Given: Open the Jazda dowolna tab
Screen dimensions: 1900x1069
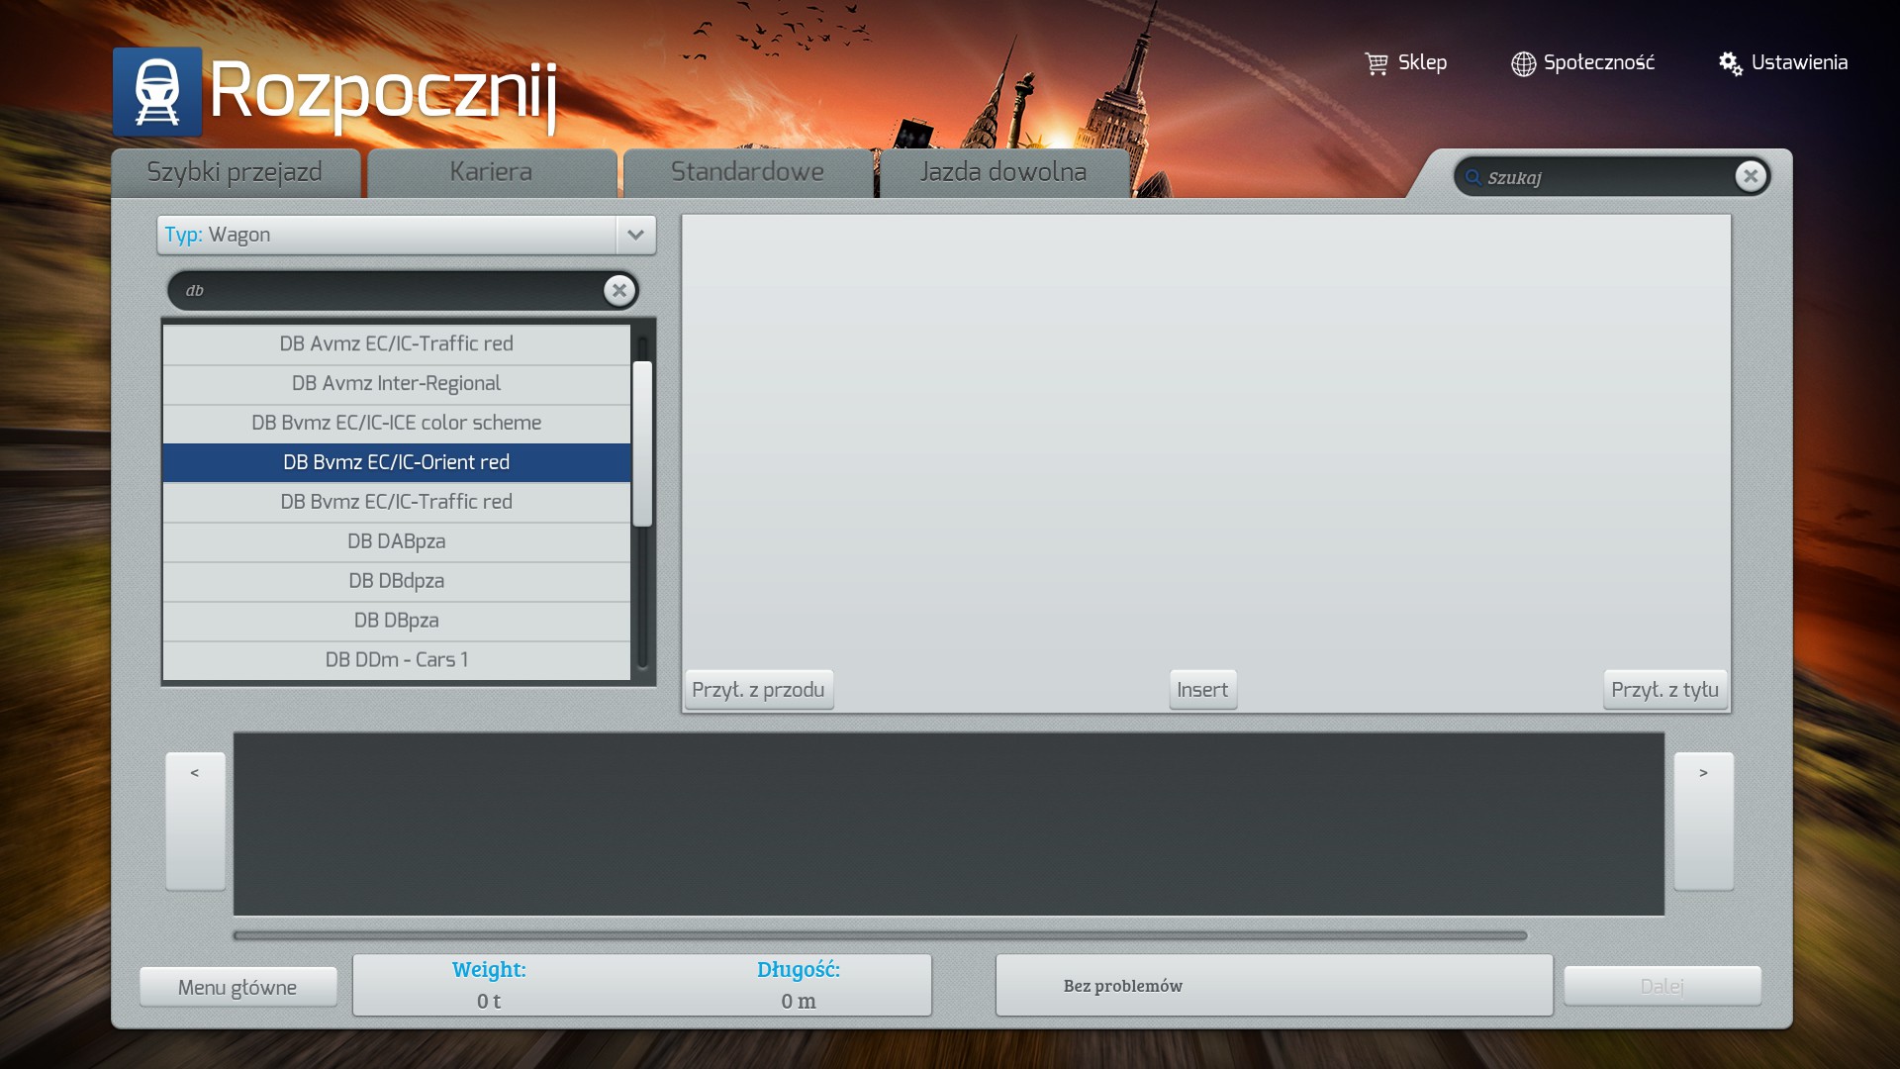Looking at the screenshot, I should pos(1002,172).
